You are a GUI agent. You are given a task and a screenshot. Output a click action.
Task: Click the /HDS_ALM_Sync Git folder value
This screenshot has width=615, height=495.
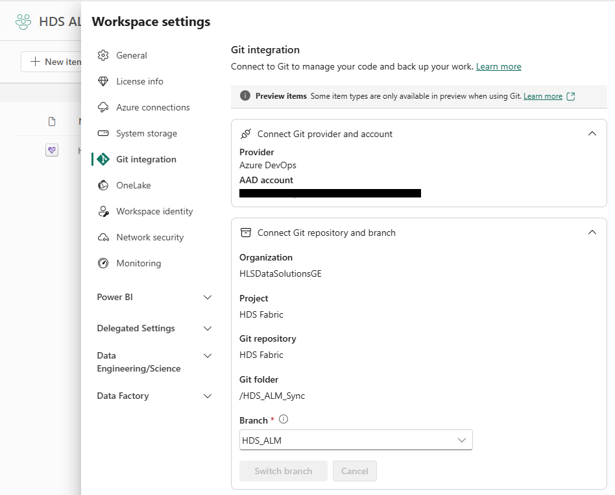tap(272, 396)
